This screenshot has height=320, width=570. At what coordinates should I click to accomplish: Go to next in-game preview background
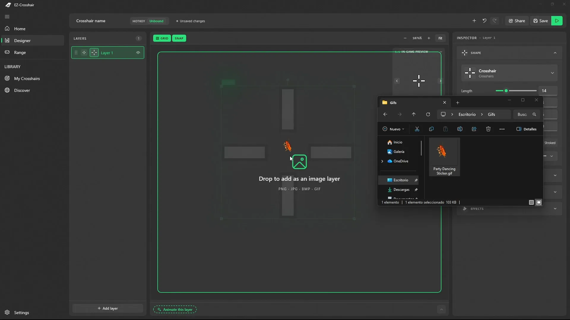441,81
